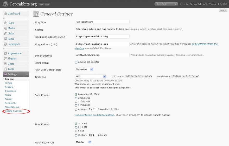
Task: Select 12/11/2009 date format
Action: coord(76,105)
